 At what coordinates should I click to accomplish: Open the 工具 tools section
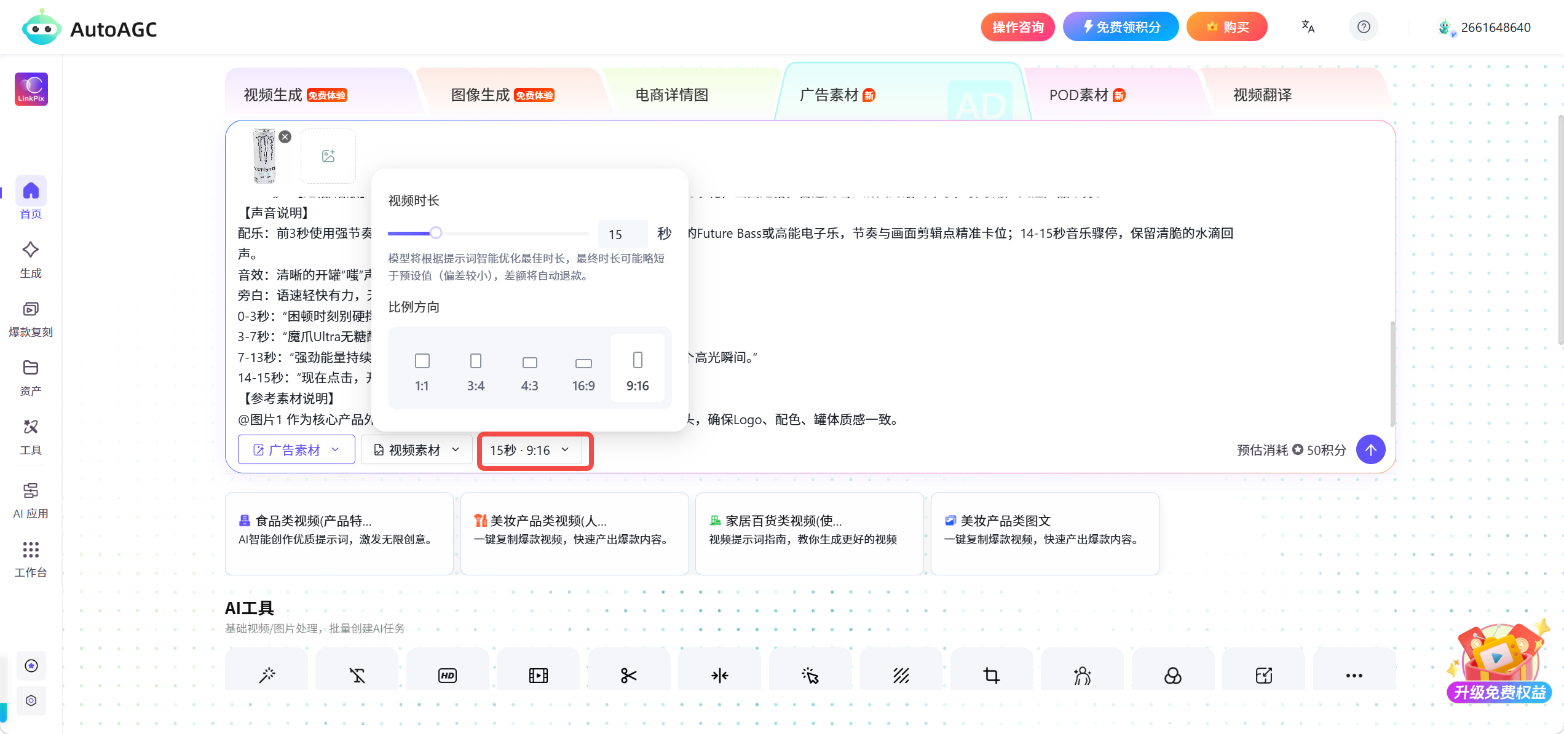(31, 437)
